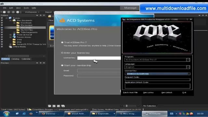
Task: Open the Language dropdown in keygen window
Action: point(188,67)
